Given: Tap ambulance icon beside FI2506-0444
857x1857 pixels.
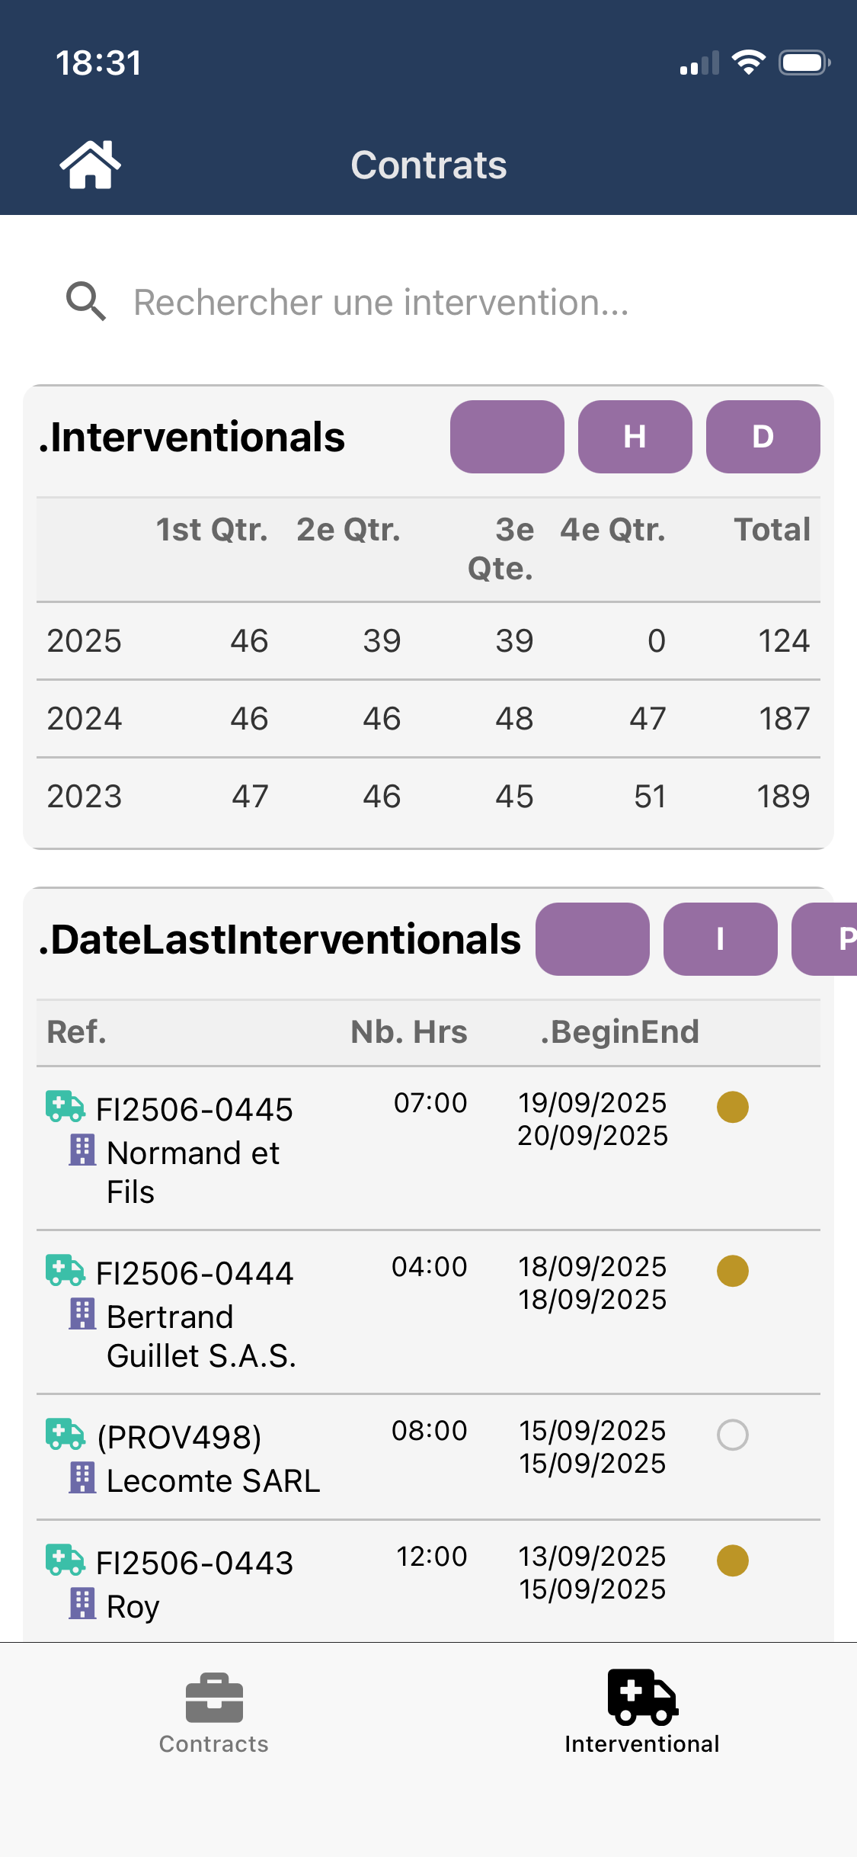Looking at the screenshot, I should 65,1271.
